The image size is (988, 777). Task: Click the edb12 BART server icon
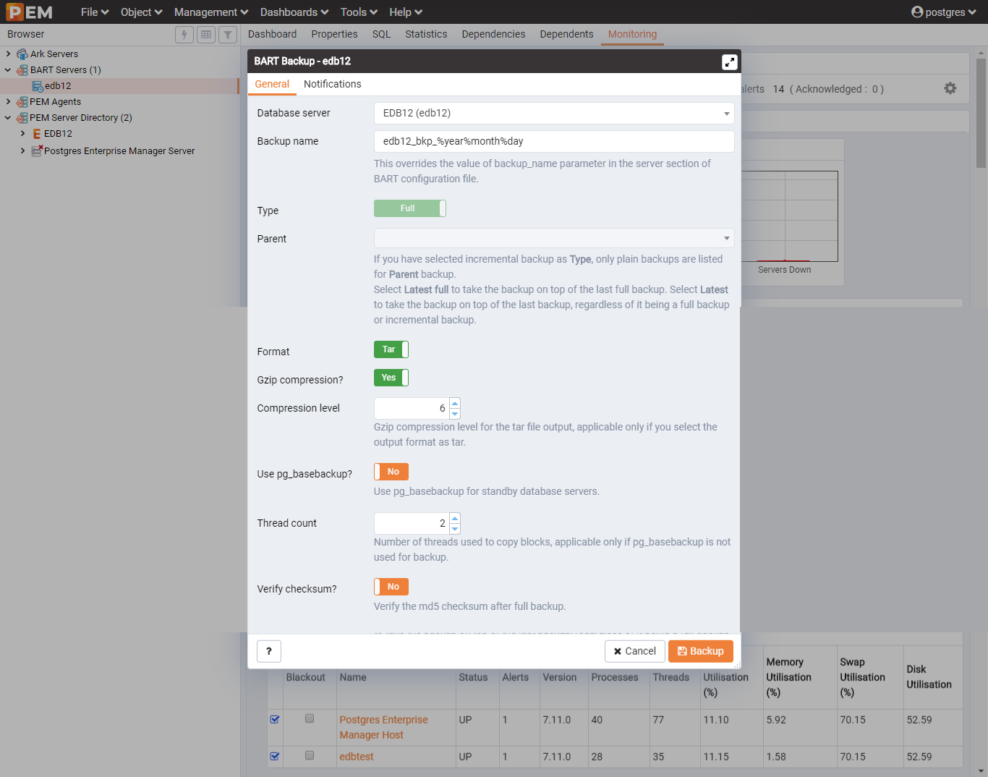[38, 86]
